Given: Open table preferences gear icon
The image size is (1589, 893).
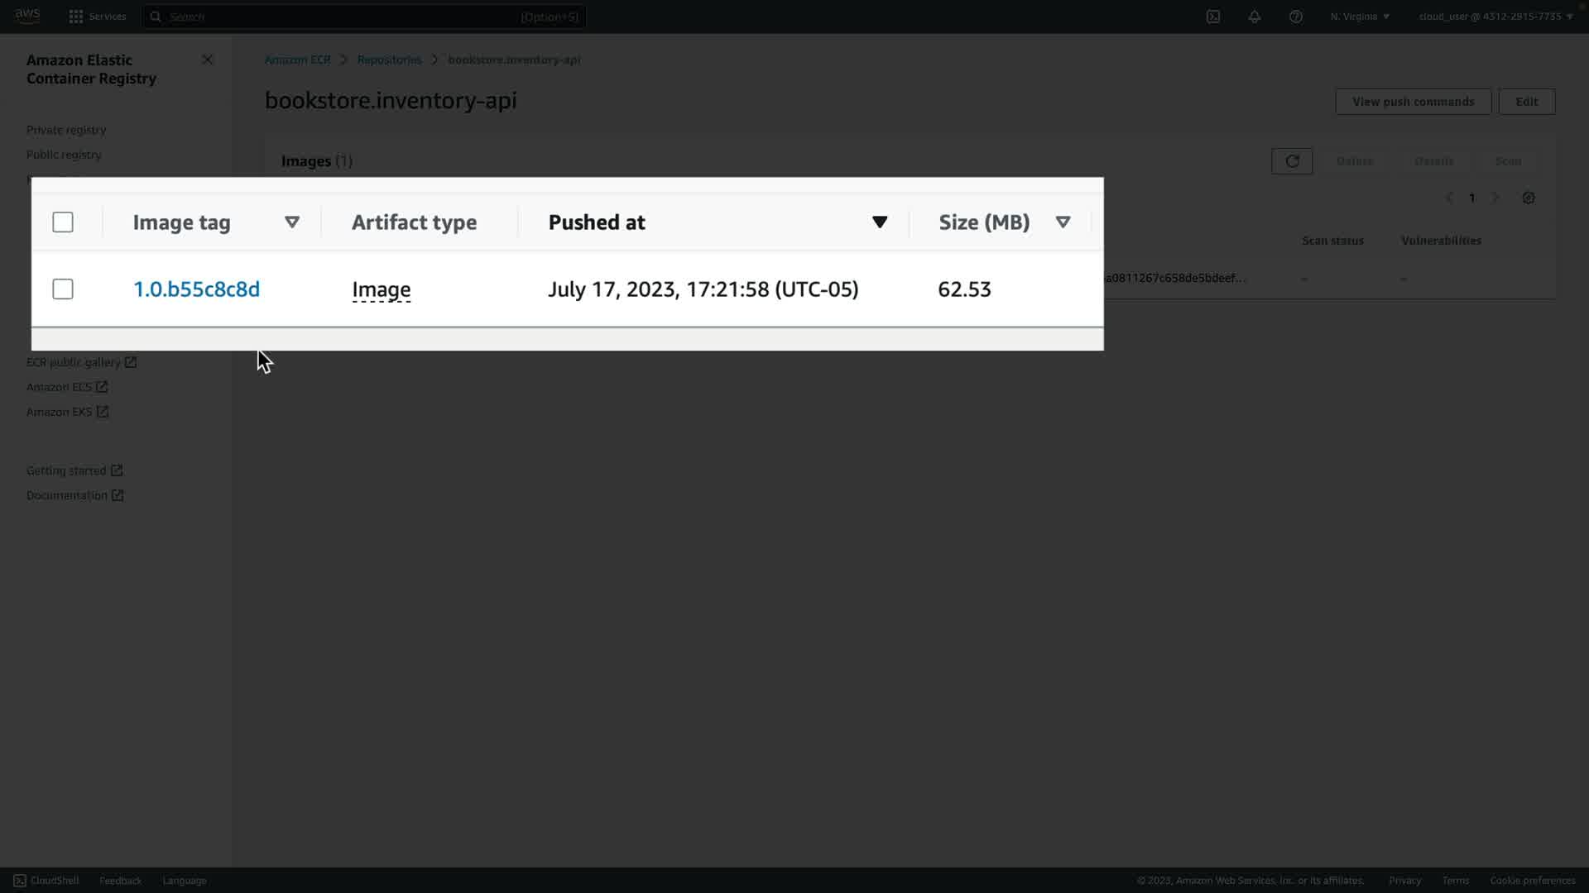Looking at the screenshot, I should click(1529, 198).
